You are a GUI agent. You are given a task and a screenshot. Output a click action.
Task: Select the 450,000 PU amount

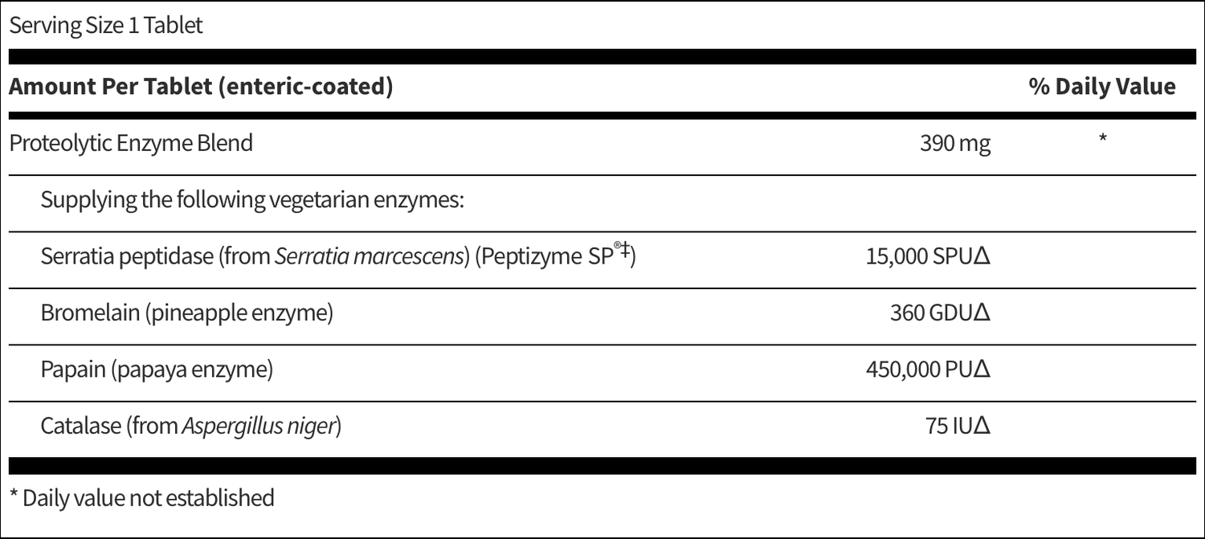(919, 370)
